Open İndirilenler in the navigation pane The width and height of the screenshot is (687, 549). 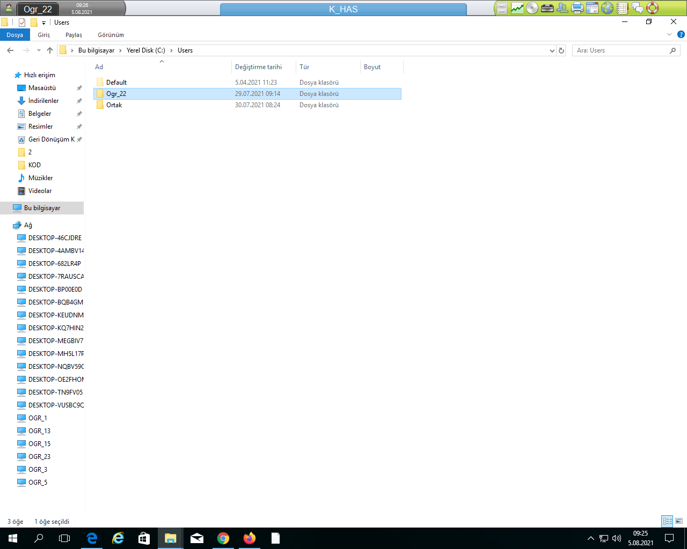[43, 101]
